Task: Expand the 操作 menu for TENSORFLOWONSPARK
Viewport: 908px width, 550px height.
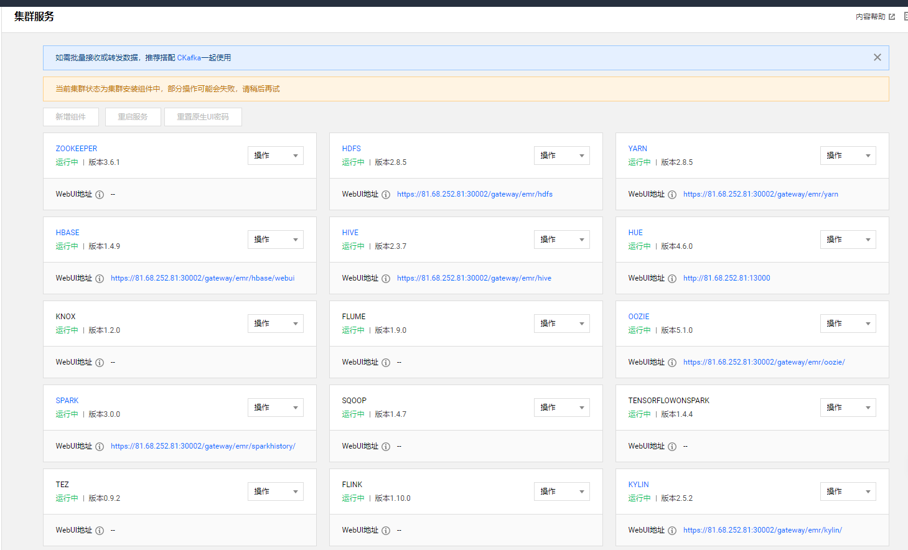Action: coord(848,408)
